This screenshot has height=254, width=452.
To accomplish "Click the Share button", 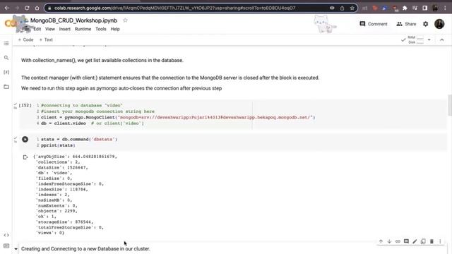I will pyautogui.click(x=406, y=24).
